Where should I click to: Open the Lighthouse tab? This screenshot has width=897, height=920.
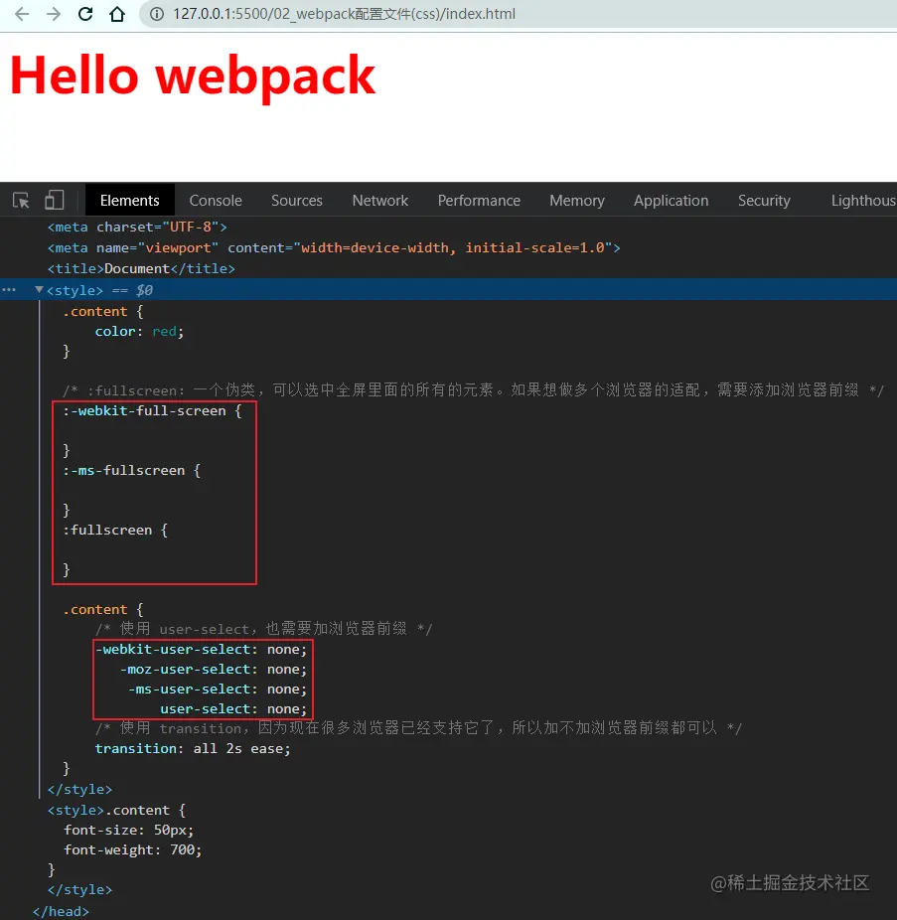(863, 200)
